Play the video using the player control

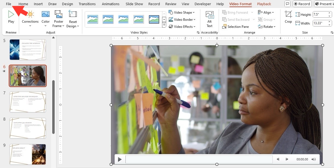pos(120,159)
